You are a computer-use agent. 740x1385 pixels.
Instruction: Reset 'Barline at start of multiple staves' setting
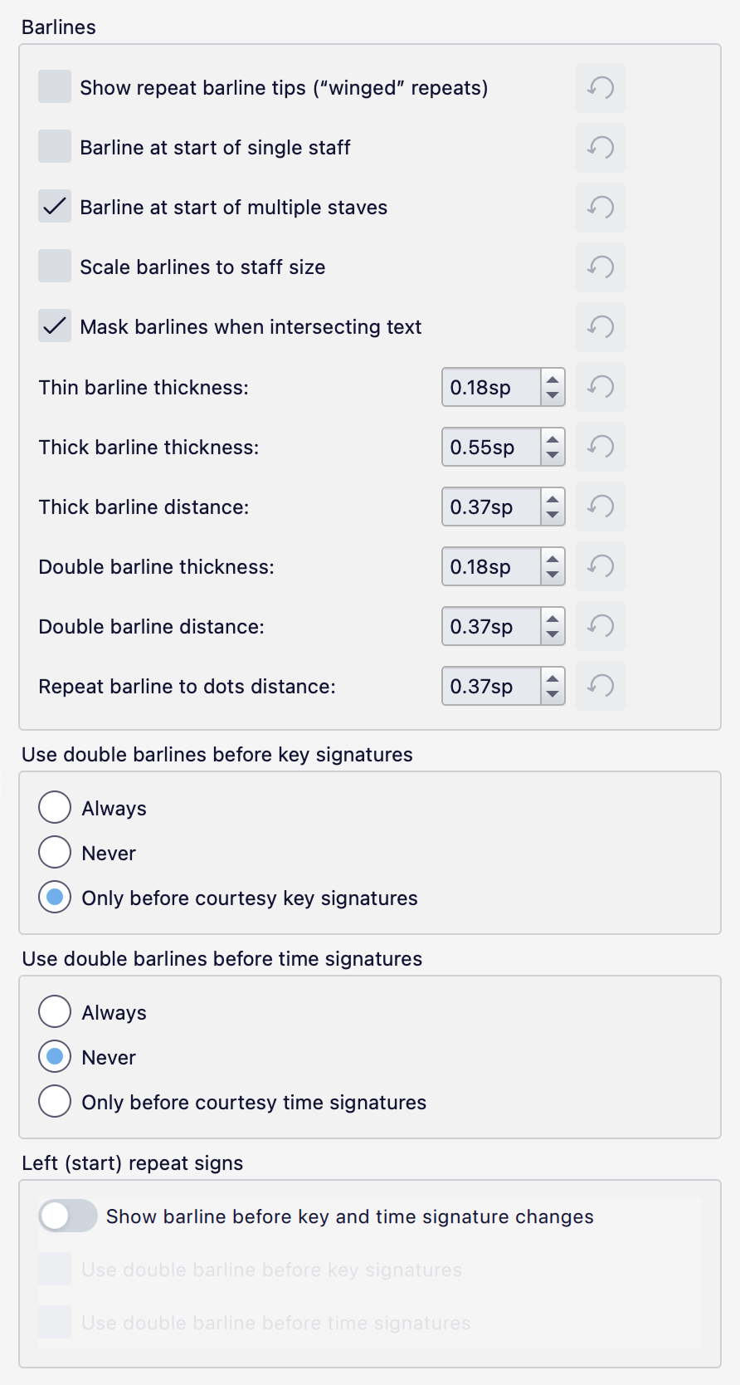tap(600, 208)
